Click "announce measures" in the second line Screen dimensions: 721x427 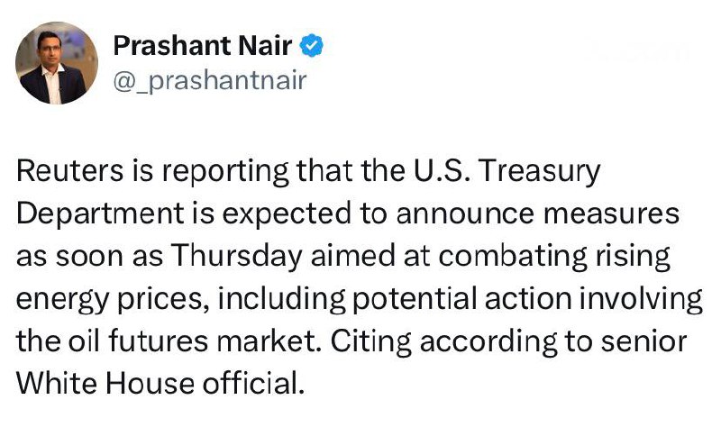point(537,213)
